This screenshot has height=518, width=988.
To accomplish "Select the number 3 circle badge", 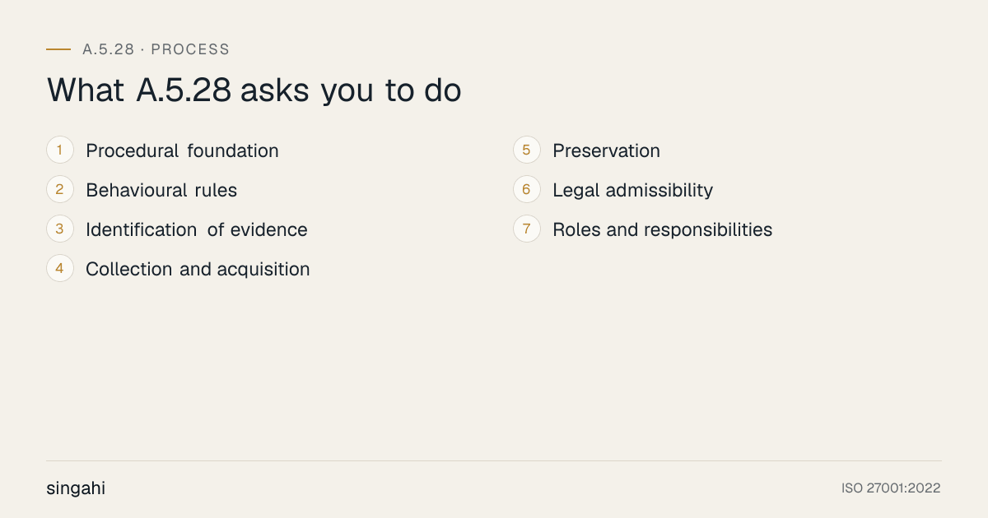I will coord(60,229).
